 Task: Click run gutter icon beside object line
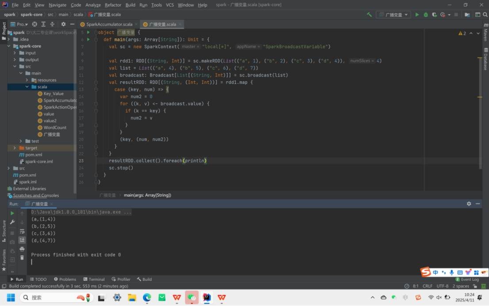pos(88,32)
